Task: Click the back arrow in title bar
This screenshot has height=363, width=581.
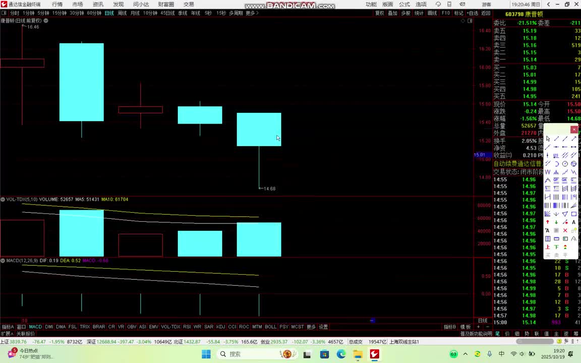Action: (549, 4)
